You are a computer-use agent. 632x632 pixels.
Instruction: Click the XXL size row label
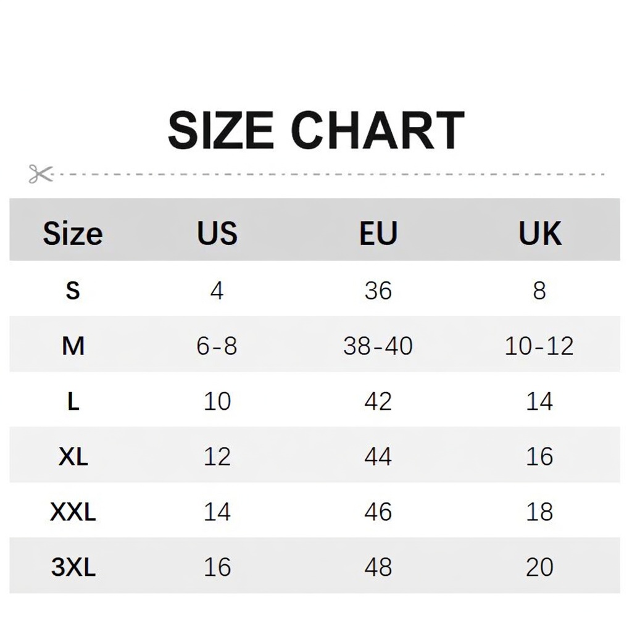click(73, 512)
